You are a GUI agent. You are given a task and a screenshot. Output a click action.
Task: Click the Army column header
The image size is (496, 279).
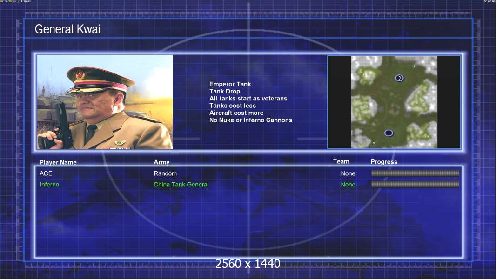point(161,162)
